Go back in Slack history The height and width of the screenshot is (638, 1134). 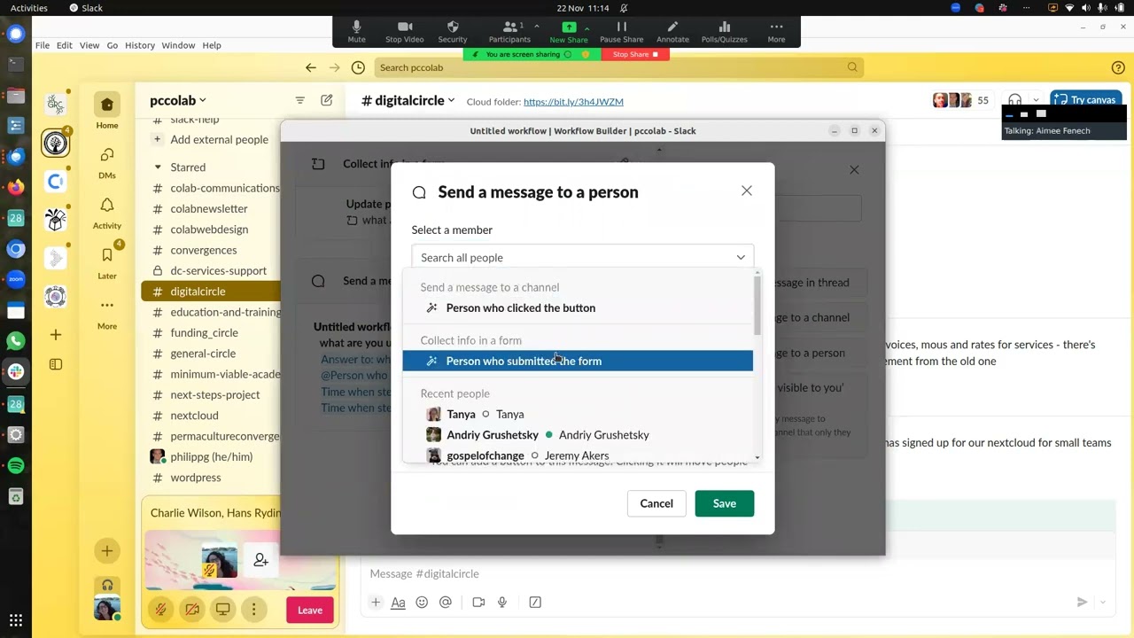(310, 67)
